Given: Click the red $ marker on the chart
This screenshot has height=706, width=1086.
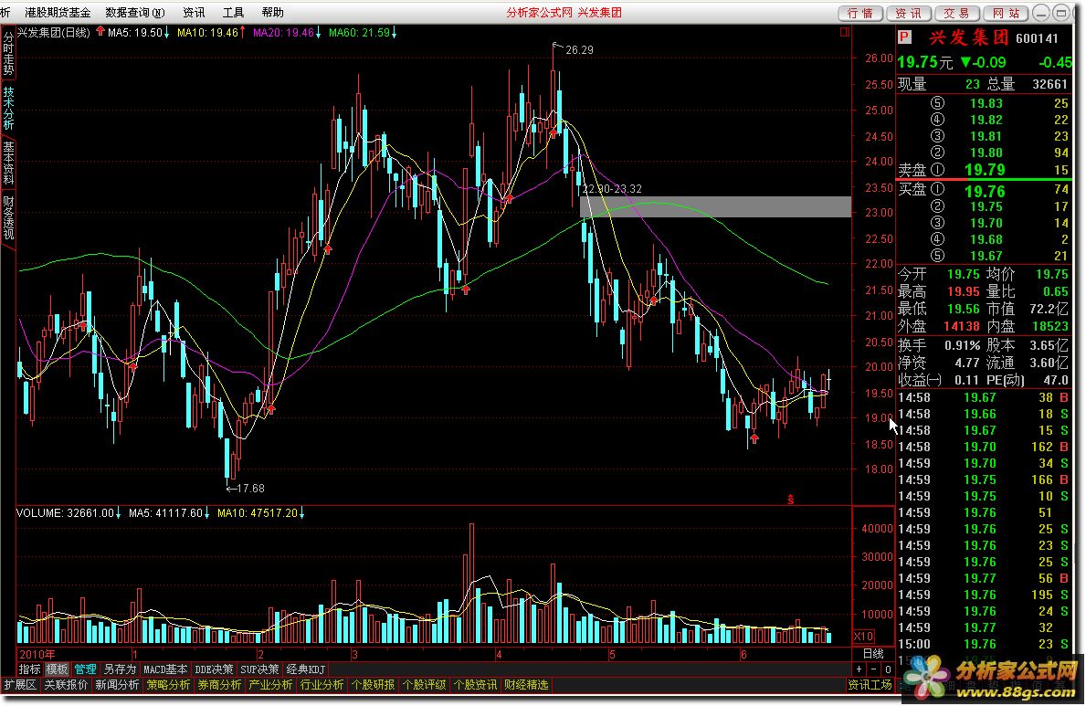Looking at the screenshot, I should point(790,500).
